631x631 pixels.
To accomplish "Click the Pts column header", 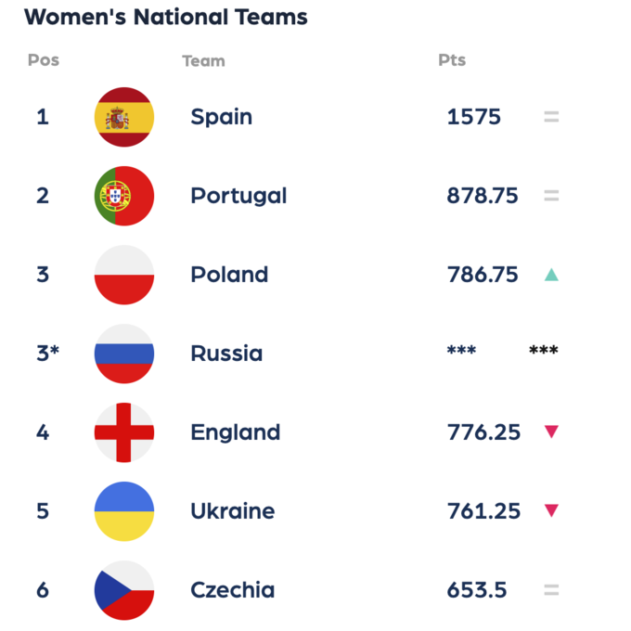I will 452,60.
